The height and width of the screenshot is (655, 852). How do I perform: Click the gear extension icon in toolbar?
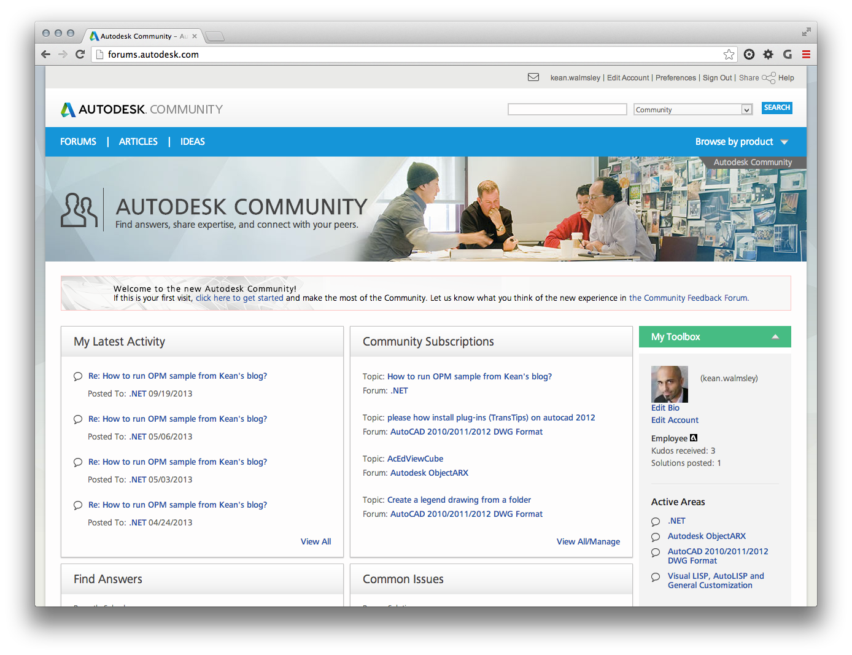tap(768, 55)
